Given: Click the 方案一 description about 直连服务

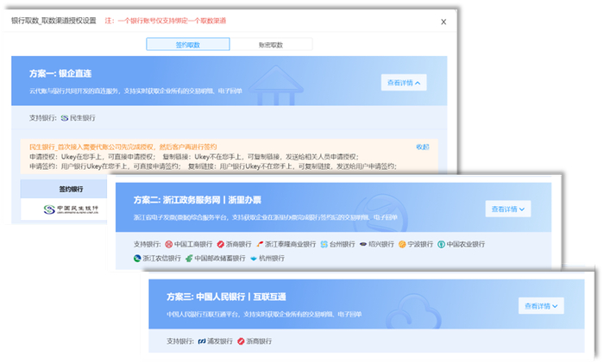Looking at the screenshot, I should (x=135, y=91).
